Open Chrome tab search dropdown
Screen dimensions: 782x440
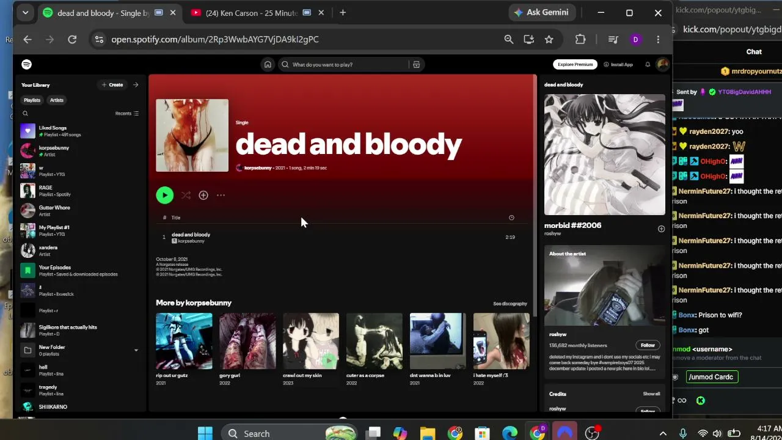pyautogui.click(x=25, y=12)
